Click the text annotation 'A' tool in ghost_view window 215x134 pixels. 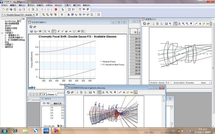coord(124,92)
